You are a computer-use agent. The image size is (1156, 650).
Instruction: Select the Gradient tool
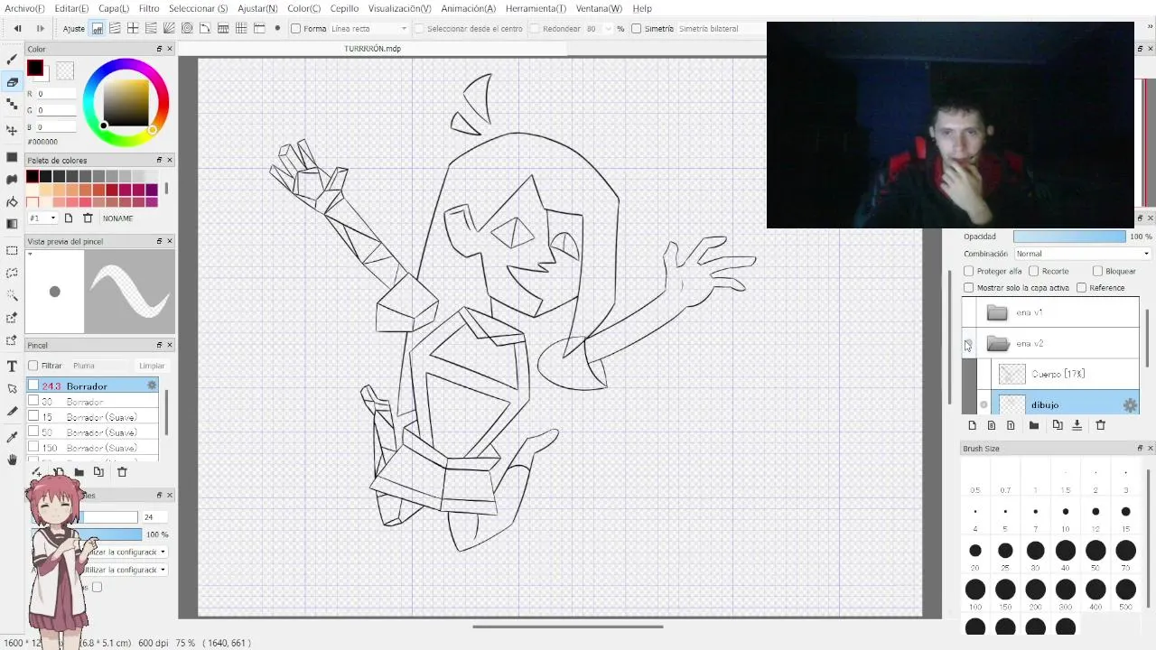[12, 224]
